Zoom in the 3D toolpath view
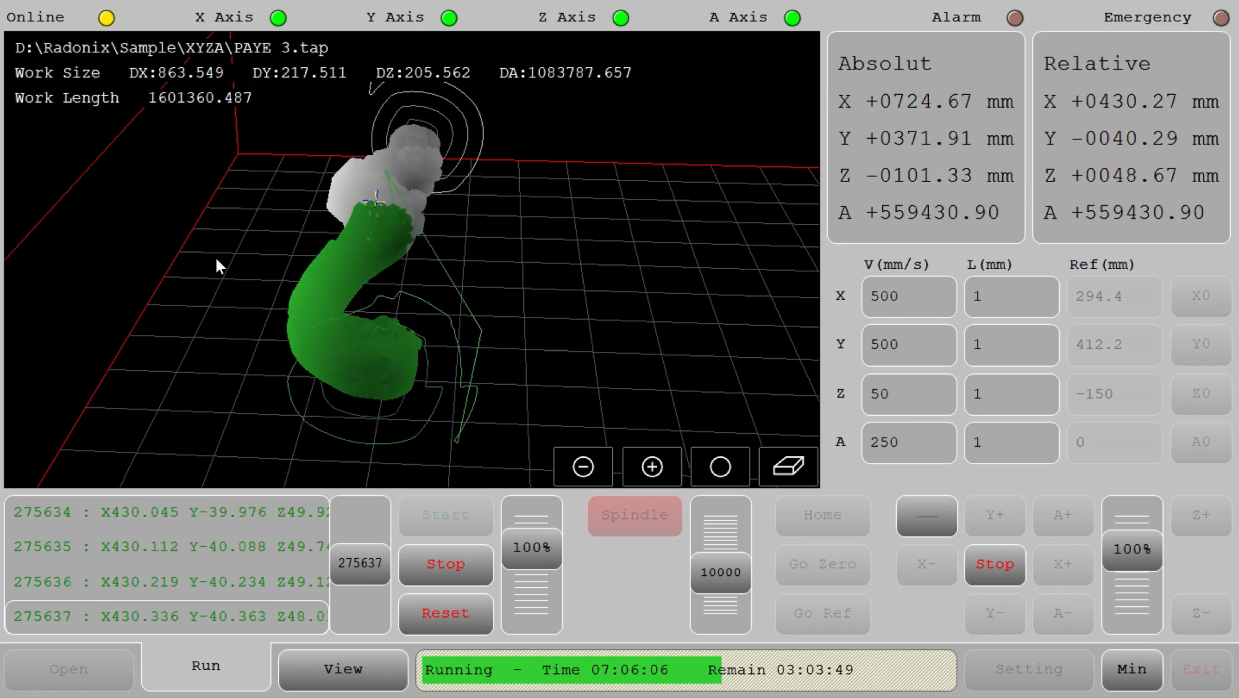 coord(652,466)
